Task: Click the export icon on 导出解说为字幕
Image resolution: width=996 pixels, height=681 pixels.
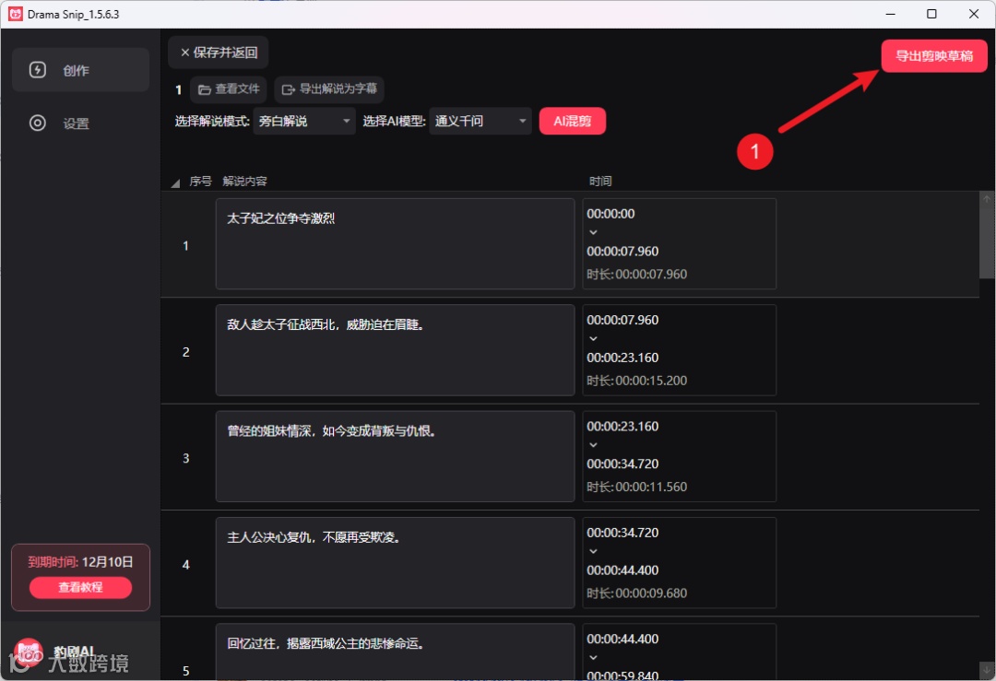Action: click(288, 89)
